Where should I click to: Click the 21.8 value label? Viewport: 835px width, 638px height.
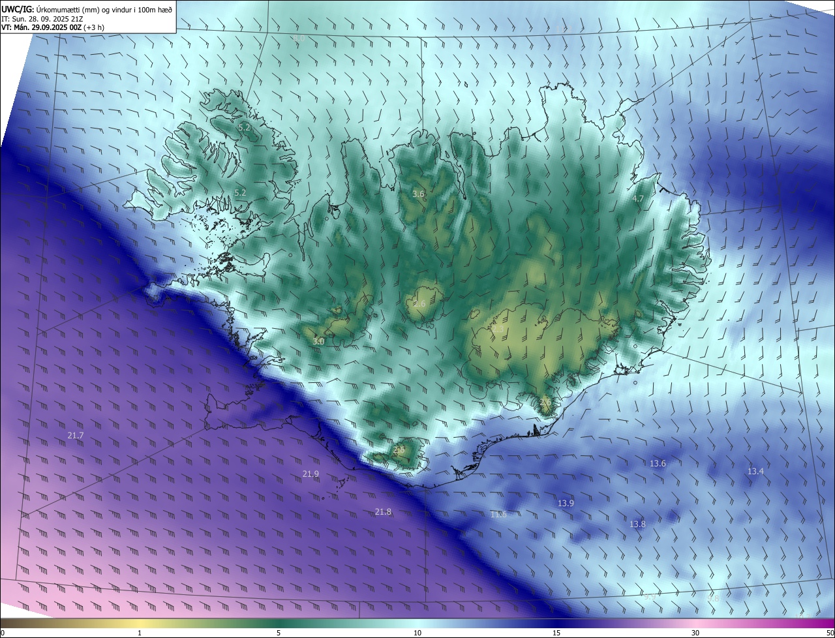point(384,512)
